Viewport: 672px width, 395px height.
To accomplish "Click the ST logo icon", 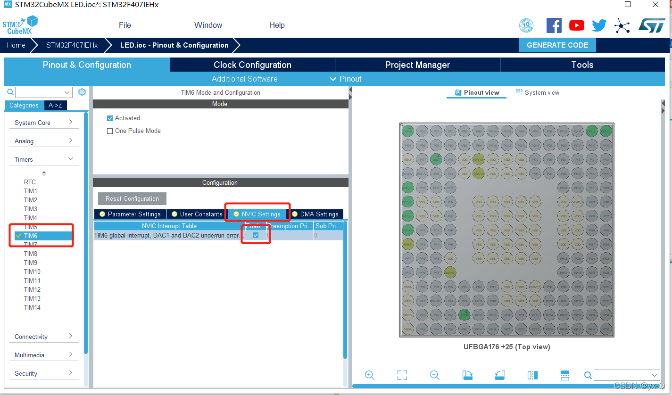I will pos(652,25).
